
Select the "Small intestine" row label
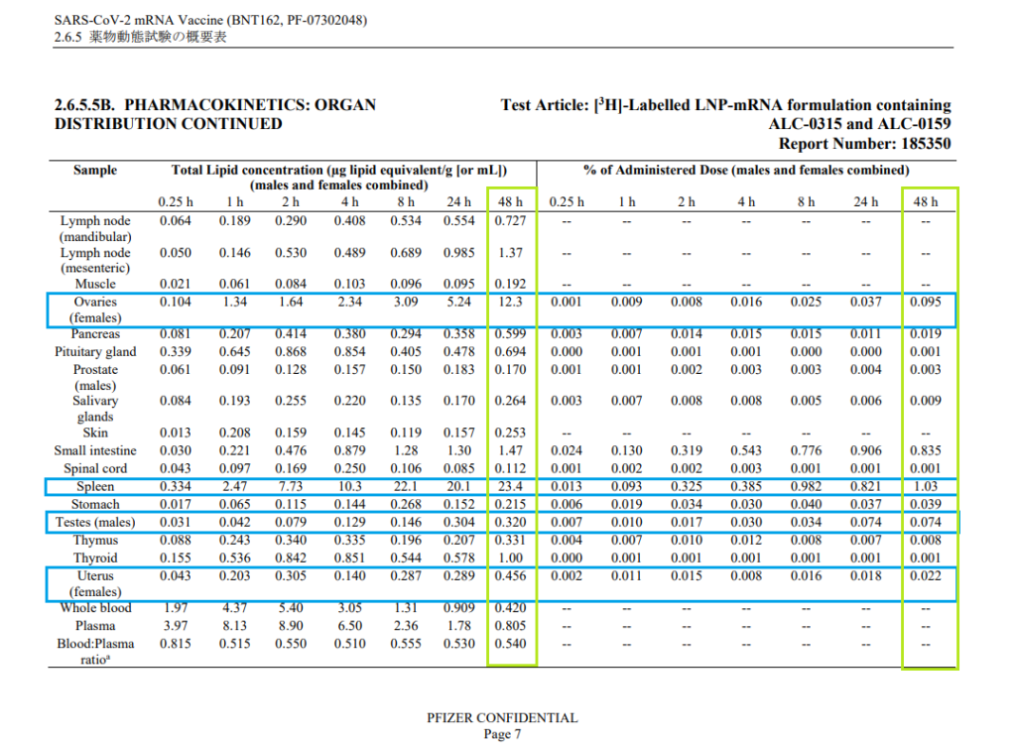pyautogui.click(x=95, y=451)
